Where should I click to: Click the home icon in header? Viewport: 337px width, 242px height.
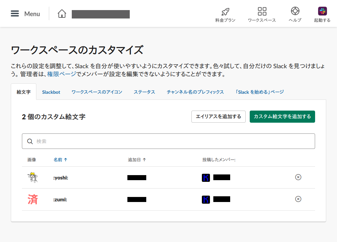[x=62, y=13]
